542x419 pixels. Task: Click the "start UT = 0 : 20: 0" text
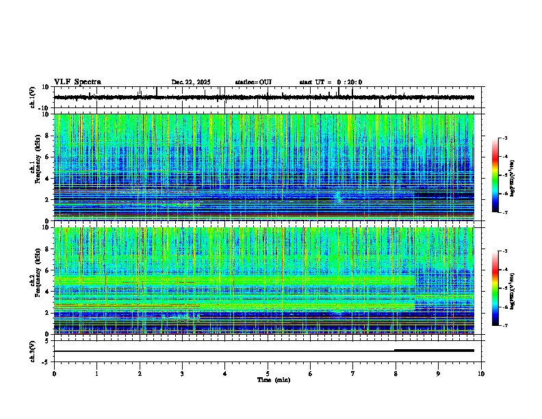[331, 82]
